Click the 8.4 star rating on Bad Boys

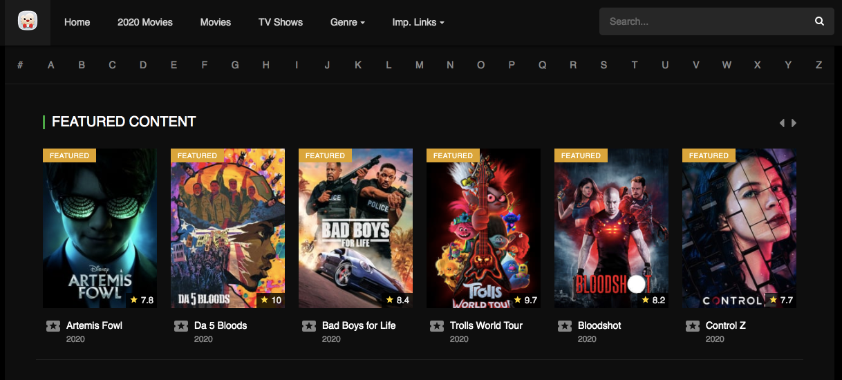pos(397,301)
